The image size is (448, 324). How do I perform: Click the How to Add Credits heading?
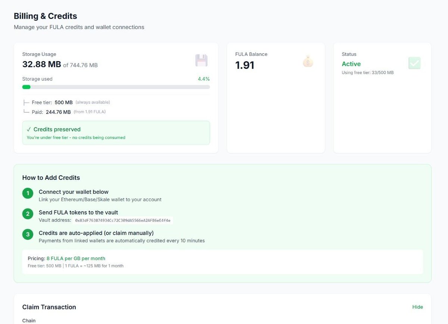tap(51, 178)
